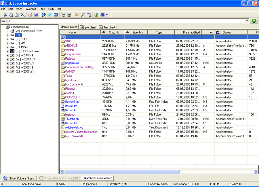Sort by Date modified column header
Viewport: 259px width, 187px height.
(188, 32)
